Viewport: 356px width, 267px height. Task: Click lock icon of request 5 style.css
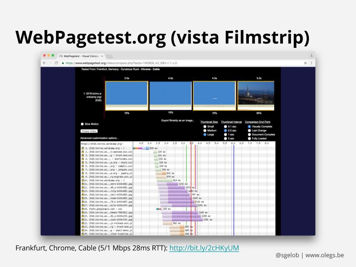point(83,162)
